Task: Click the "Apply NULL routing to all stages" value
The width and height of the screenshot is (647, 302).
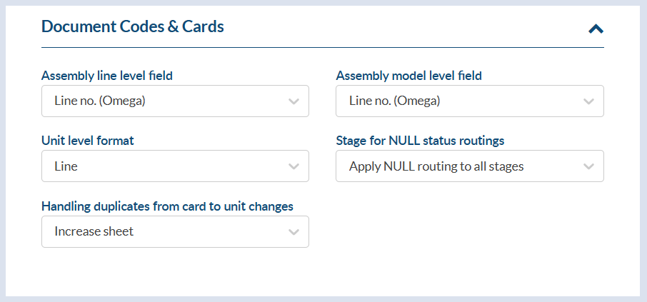Action: 436,166
